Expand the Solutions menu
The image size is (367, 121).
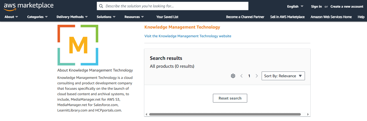(106, 17)
